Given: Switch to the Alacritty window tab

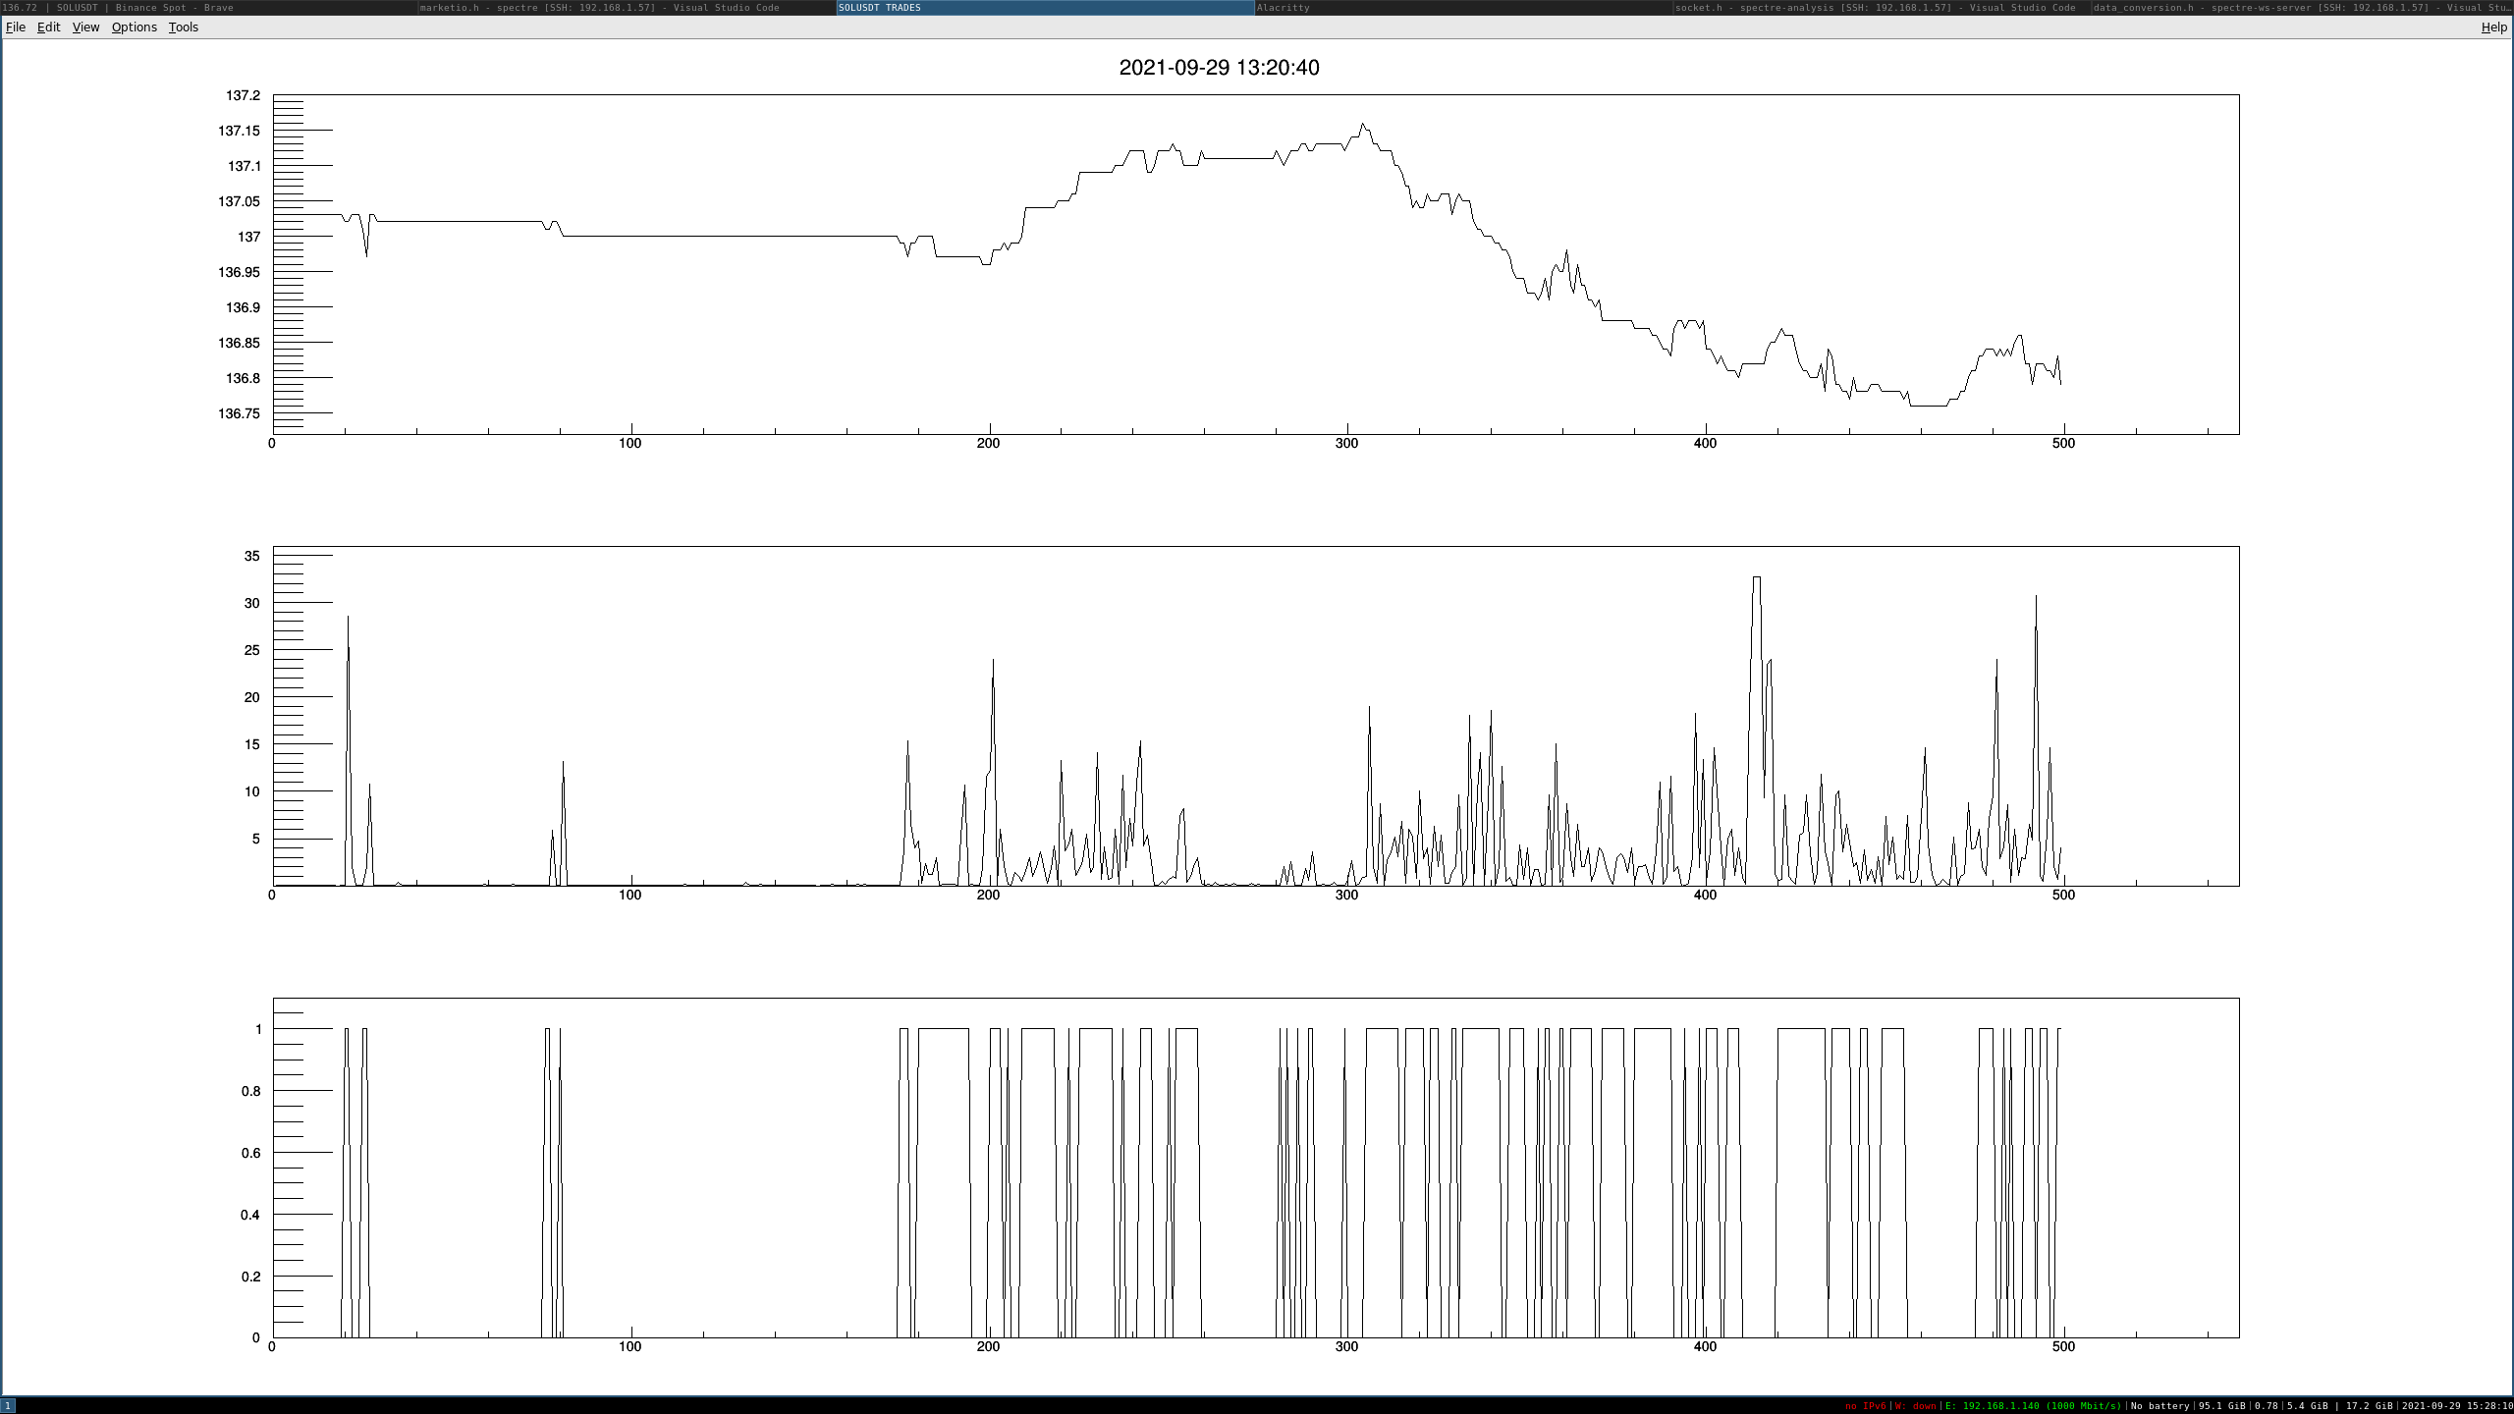Looking at the screenshot, I should [x=1464, y=7].
